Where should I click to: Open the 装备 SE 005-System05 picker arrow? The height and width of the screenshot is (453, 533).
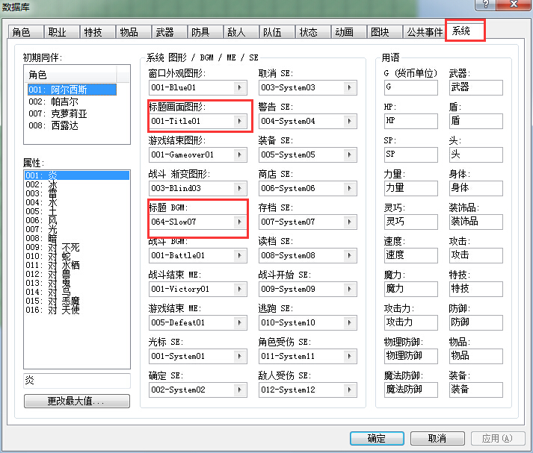click(349, 154)
